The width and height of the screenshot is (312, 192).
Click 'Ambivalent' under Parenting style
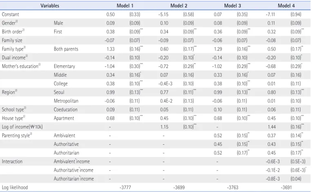[x=64, y=135]
